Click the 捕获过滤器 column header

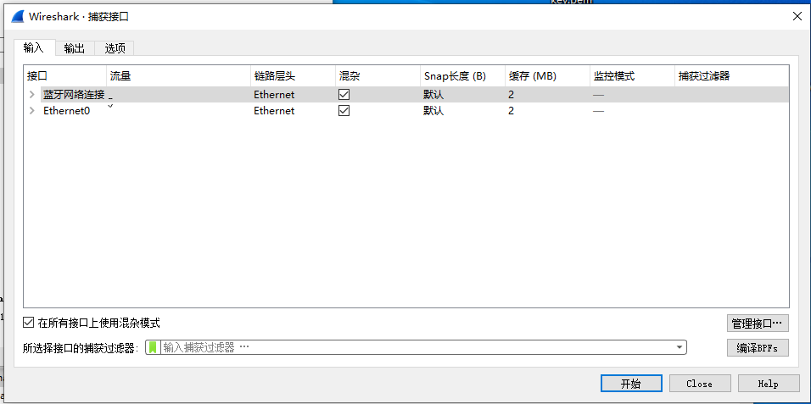pos(731,76)
